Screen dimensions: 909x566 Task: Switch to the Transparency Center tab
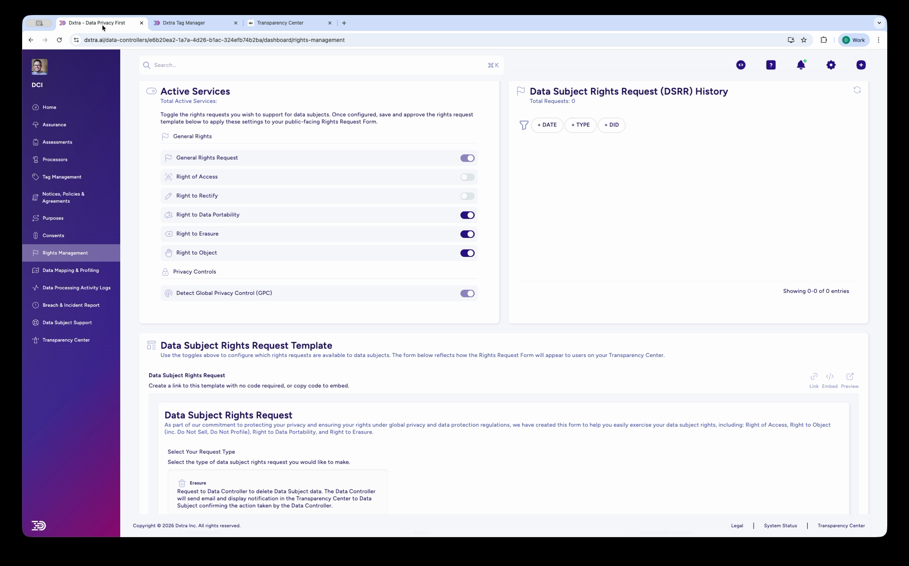coord(281,23)
